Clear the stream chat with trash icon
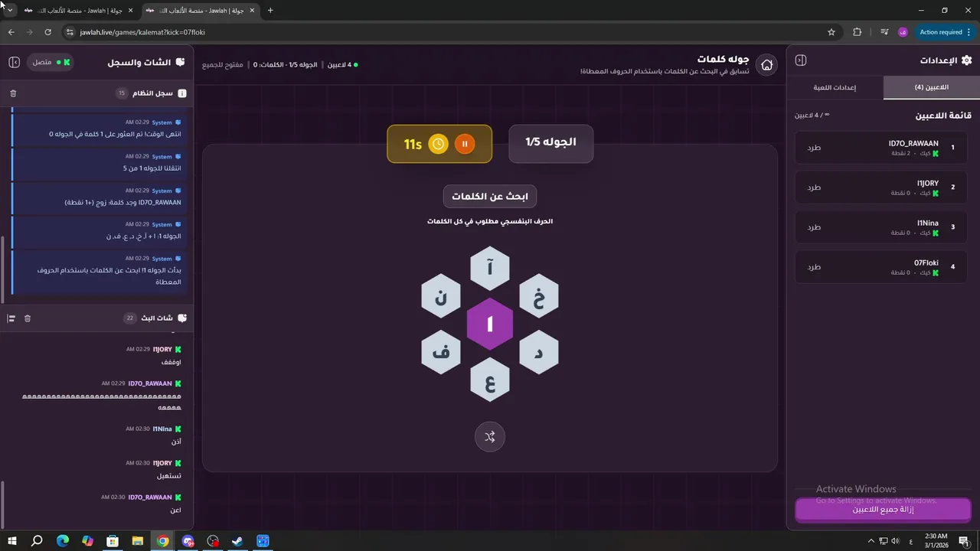Viewport: 980px width, 551px height. (x=28, y=318)
